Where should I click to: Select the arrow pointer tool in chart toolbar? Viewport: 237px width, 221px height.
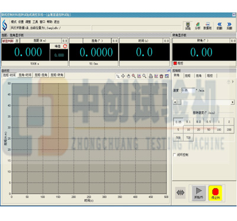pyautogui.click(x=118, y=76)
